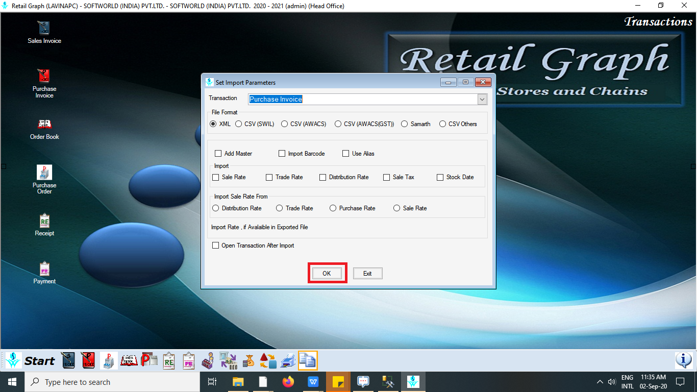Image resolution: width=697 pixels, height=392 pixels.
Task: Open the volume control in system tray
Action: coord(612,382)
